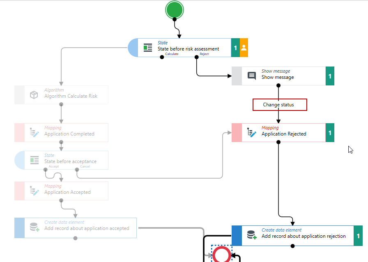The height and width of the screenshot is (262, 368).
Task: Click the output port of application rejection record
Action: 292,246
